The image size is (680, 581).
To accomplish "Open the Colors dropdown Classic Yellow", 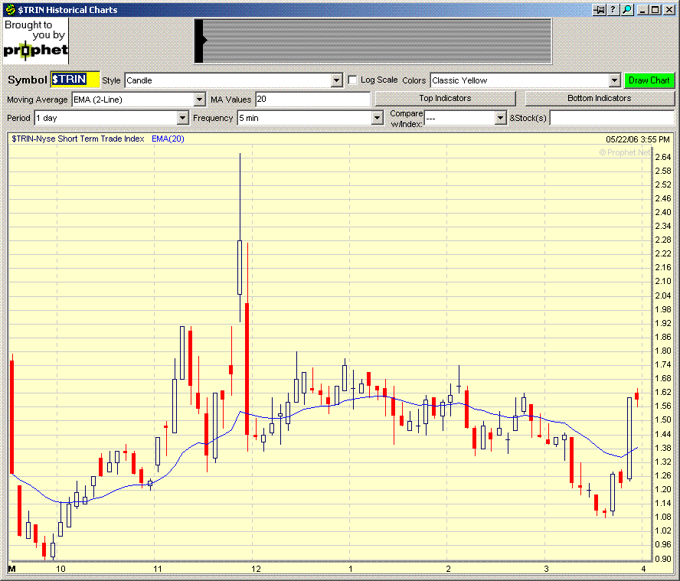I will [x=614, y=80].
